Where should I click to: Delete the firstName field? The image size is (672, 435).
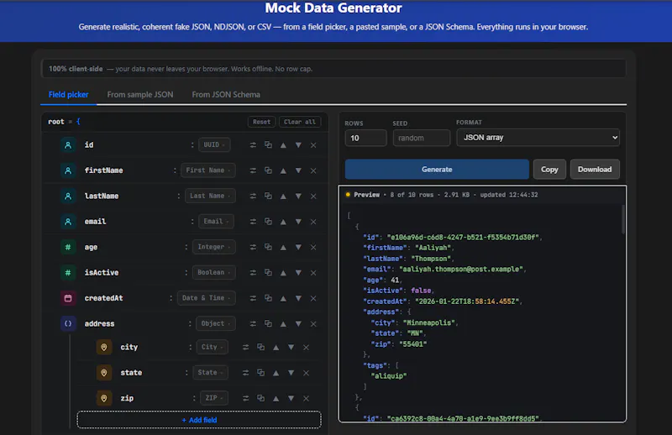point(313,170)
